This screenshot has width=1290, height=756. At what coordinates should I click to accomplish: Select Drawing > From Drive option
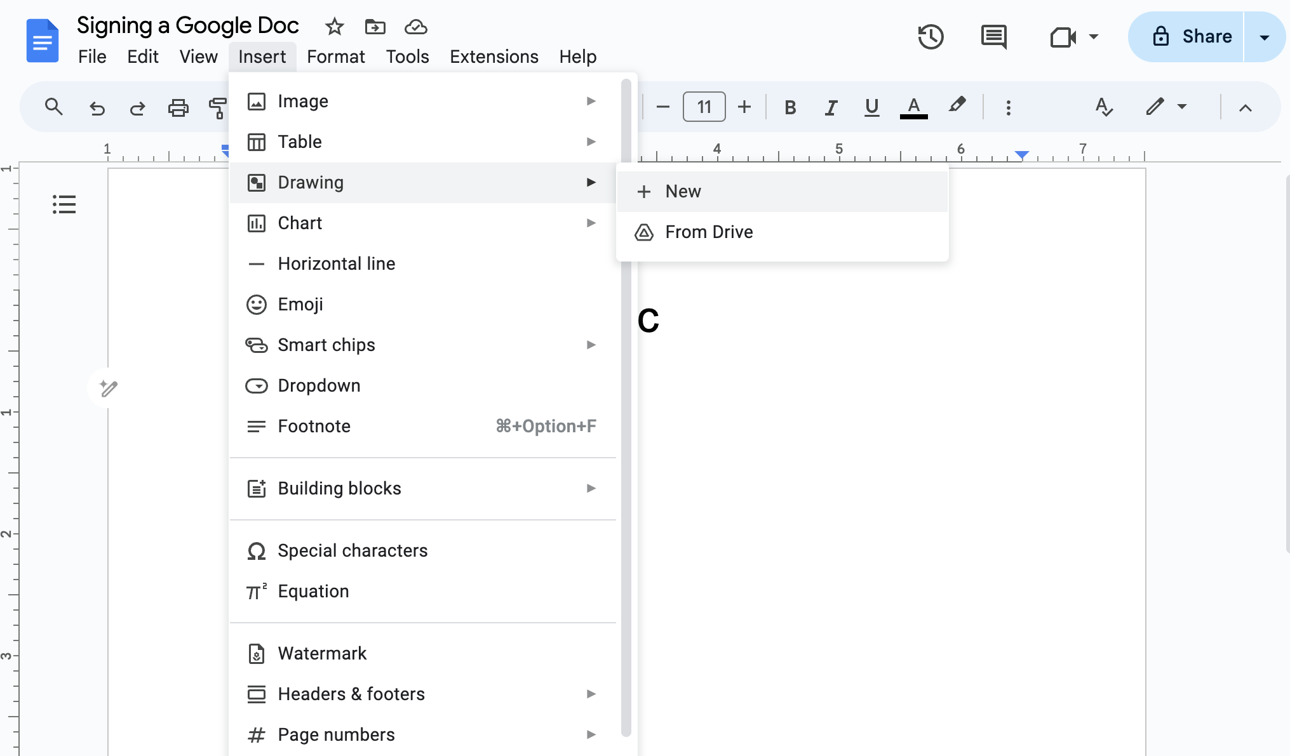[708, 231]
